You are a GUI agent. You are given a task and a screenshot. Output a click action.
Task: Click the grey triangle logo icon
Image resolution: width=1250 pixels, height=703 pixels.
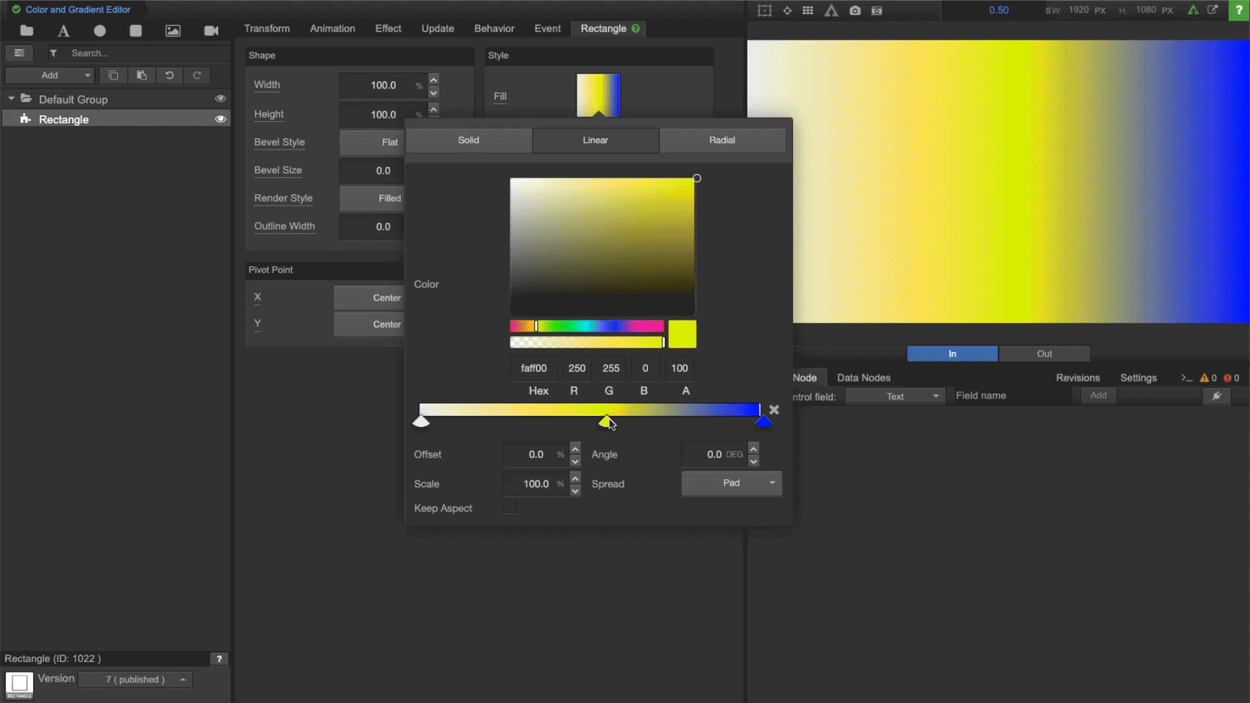(x=831, y=10)
